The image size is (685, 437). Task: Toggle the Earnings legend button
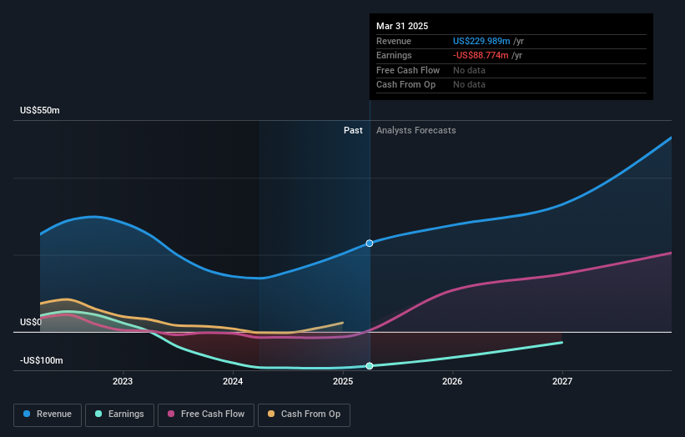pos(119,414)
